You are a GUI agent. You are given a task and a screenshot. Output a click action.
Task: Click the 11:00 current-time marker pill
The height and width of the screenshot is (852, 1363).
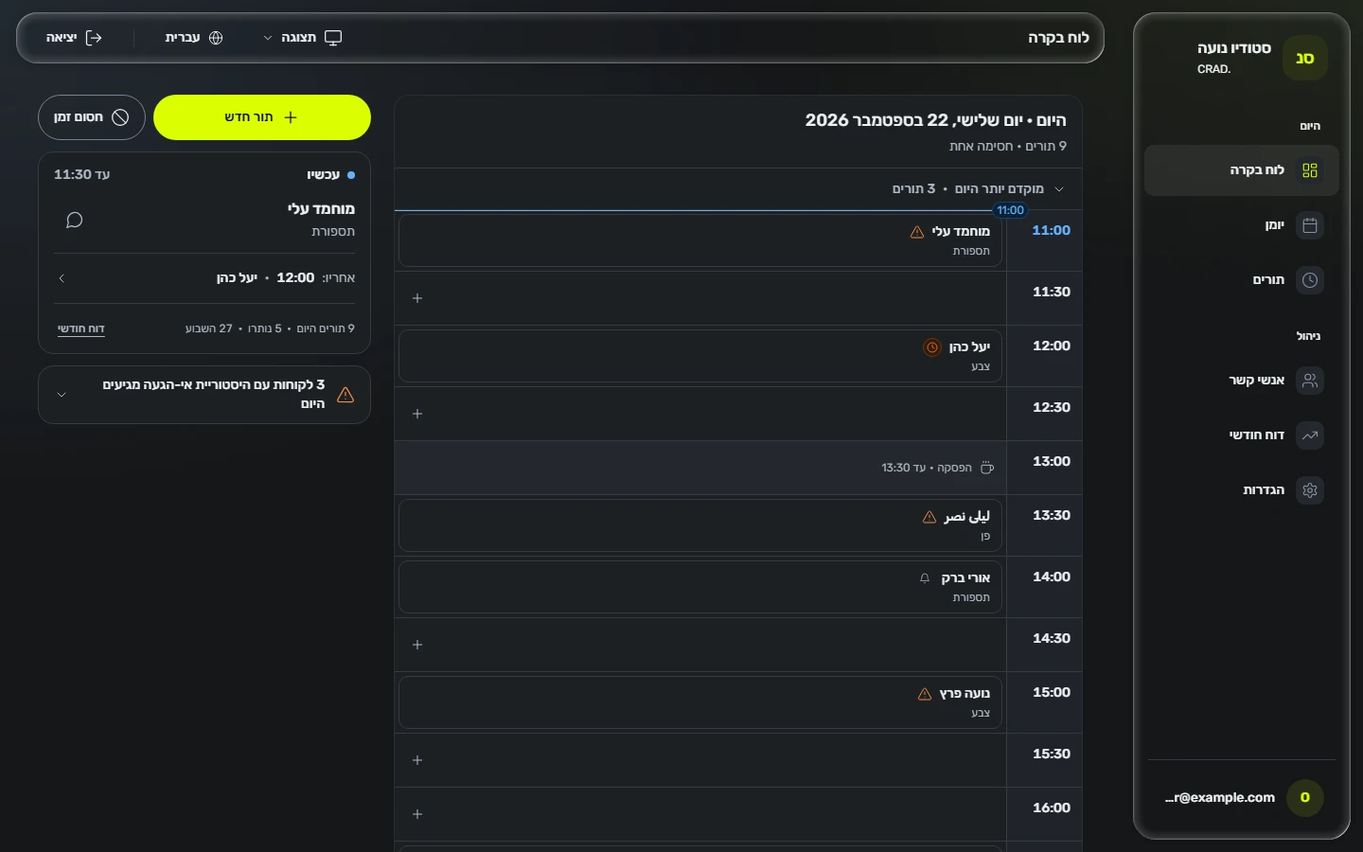(1010, 210)
